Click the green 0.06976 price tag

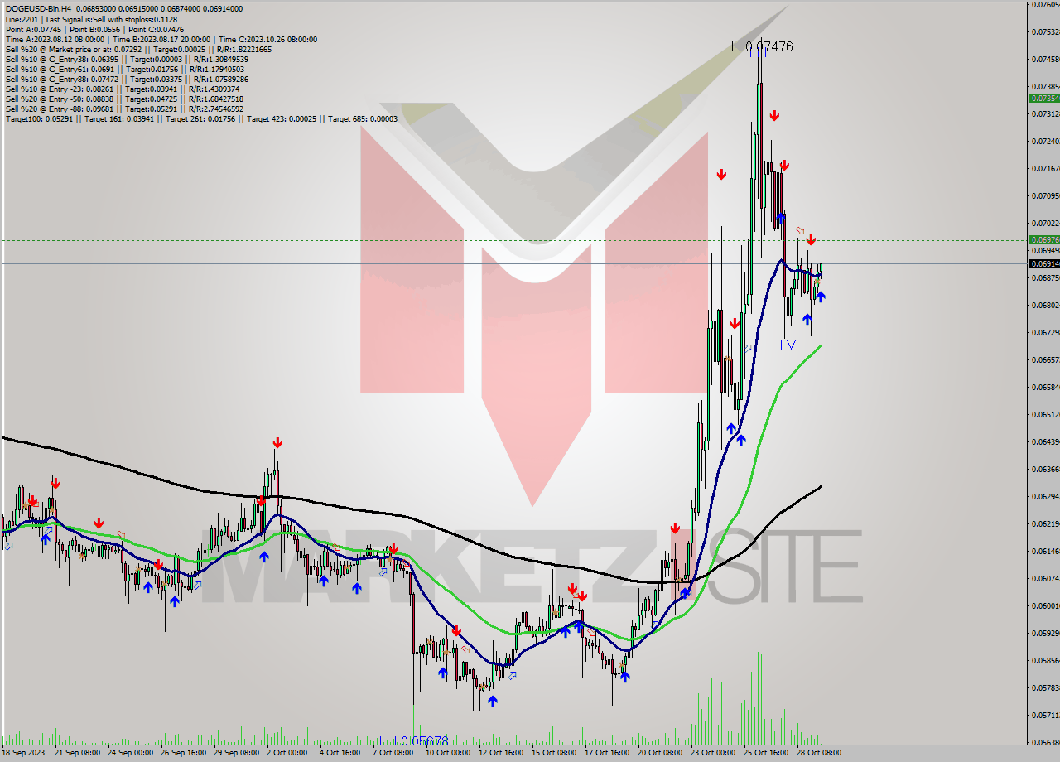point(1043,239)
